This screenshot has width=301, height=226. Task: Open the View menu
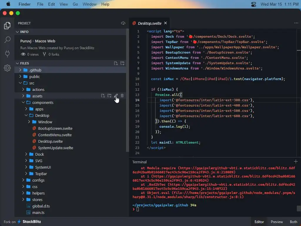[64, 4]
